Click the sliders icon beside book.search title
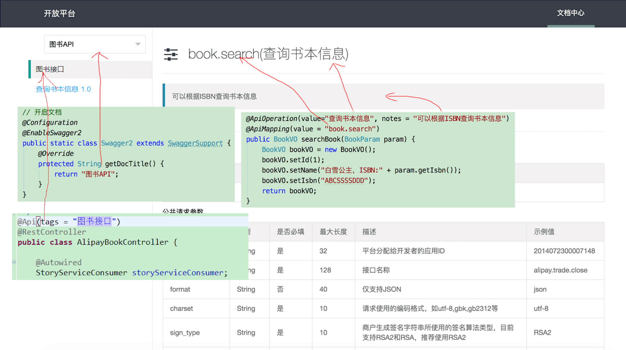This screenshot has width=626, height=350. (171, 54)
